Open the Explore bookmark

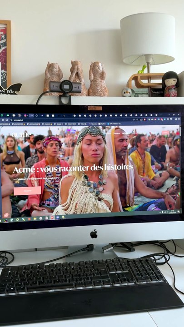(102, 124)
